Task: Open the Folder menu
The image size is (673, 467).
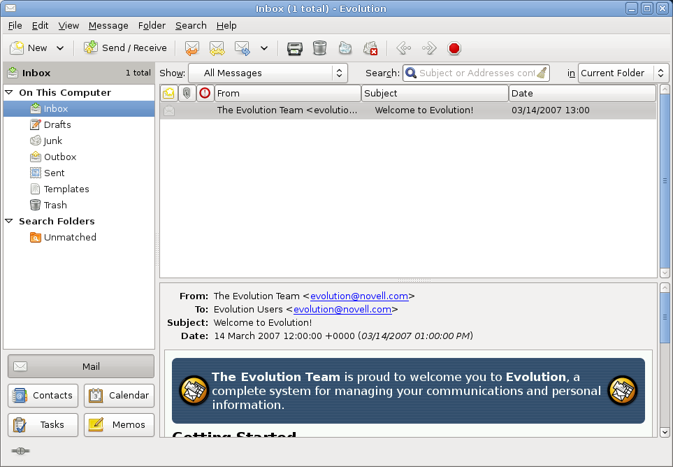Action: [152, 26]
